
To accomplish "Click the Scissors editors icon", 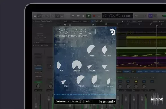I will pos(62,16).
